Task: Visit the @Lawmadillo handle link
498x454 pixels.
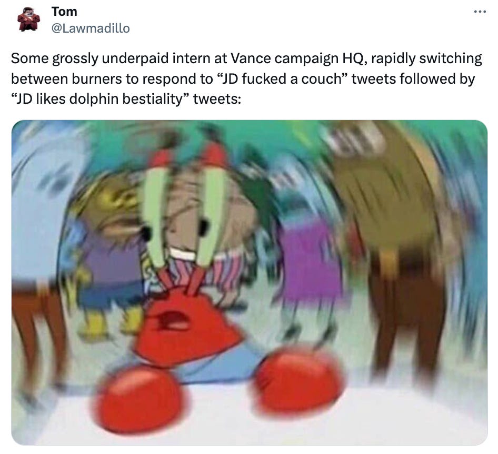Action: [x=91, y=28]
